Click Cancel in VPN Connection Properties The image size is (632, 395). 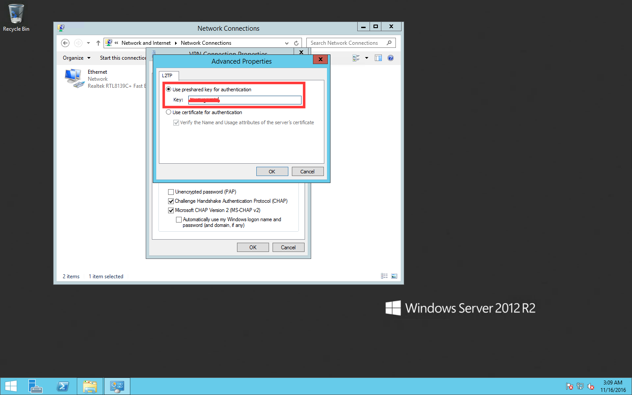[x=288, y=248]
